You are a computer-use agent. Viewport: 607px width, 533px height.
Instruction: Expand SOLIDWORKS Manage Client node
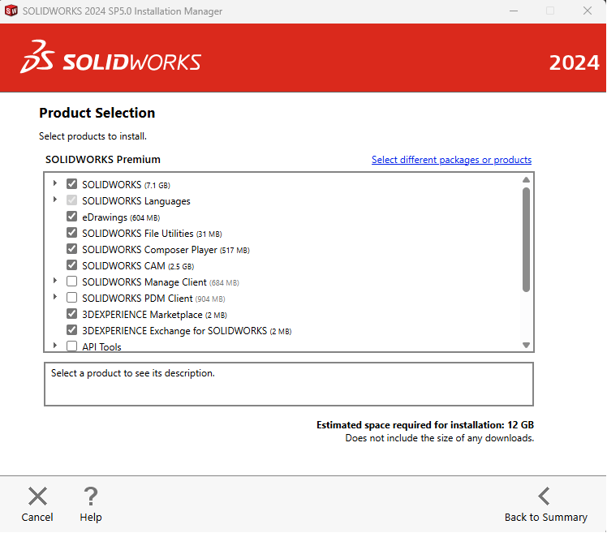click(x=55, y=281)
